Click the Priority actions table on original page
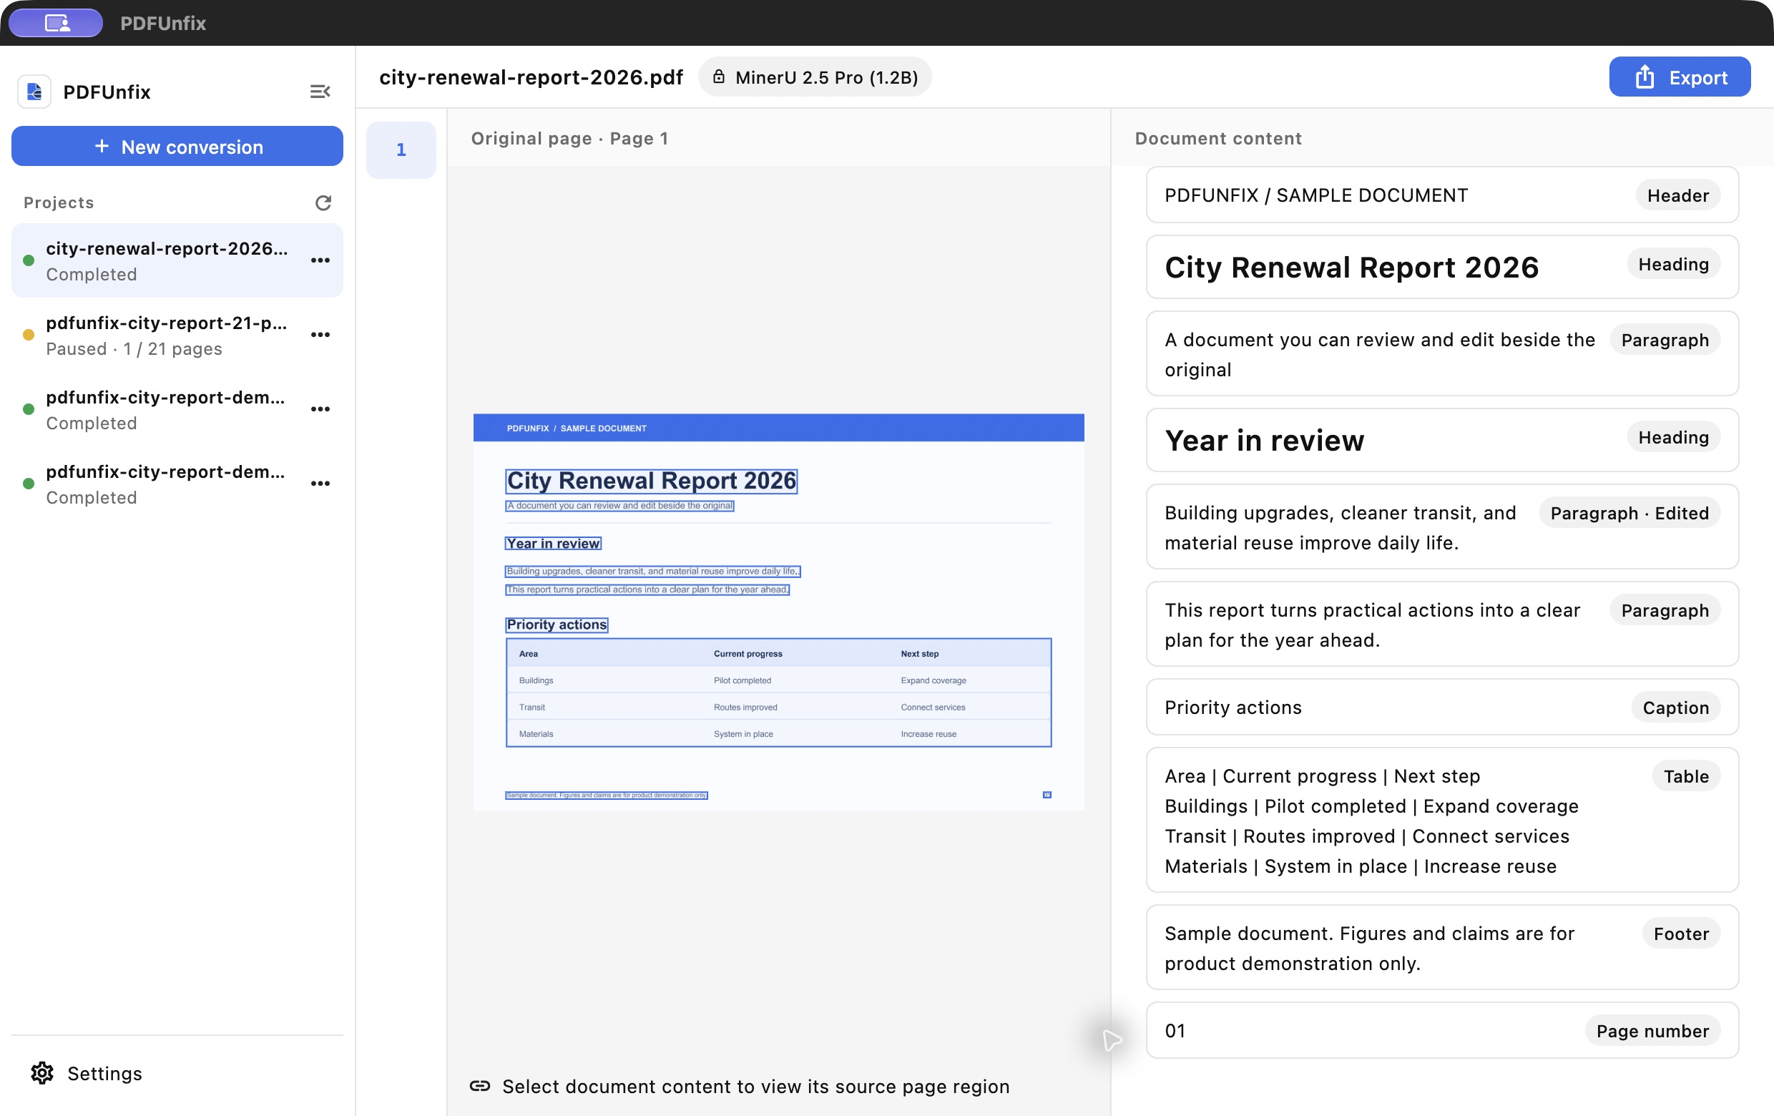Viewport: 1774px width, 1116px height. 778,692
